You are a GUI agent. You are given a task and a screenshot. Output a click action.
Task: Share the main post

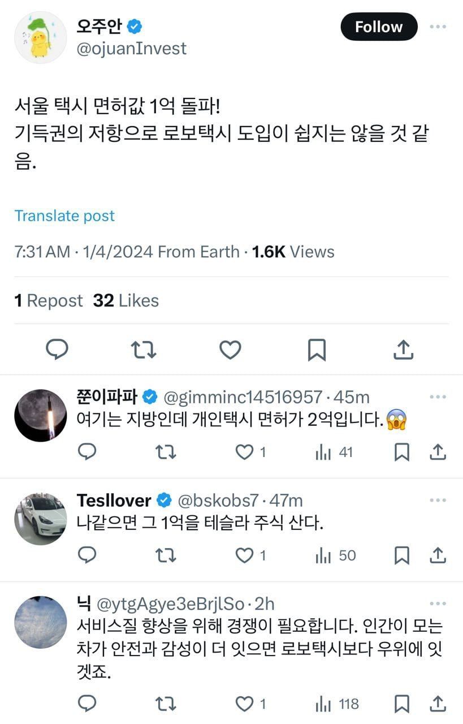click(403, 350)
